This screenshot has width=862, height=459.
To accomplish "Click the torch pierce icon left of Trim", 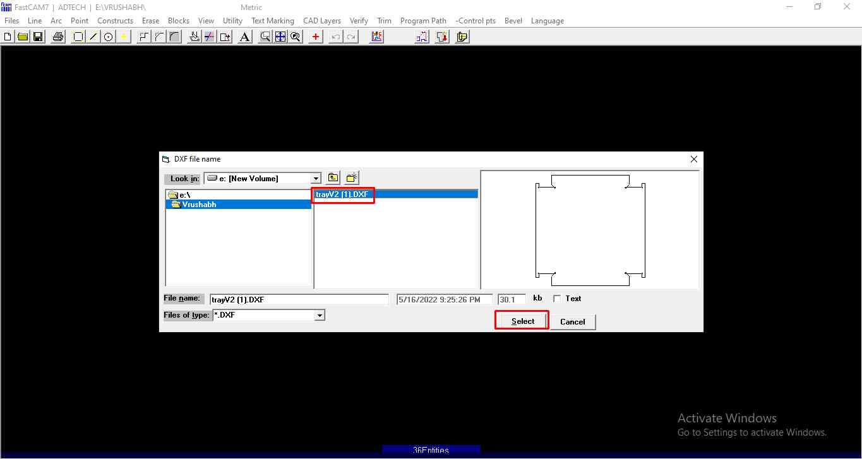I will 195,37.
